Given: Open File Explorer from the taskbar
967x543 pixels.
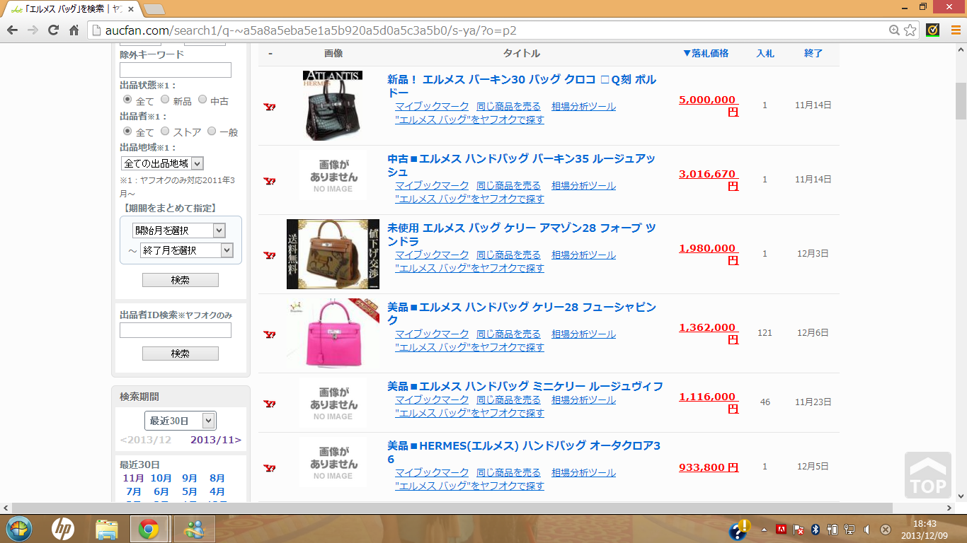Looking at the screenshot, I should coord(107,529).
